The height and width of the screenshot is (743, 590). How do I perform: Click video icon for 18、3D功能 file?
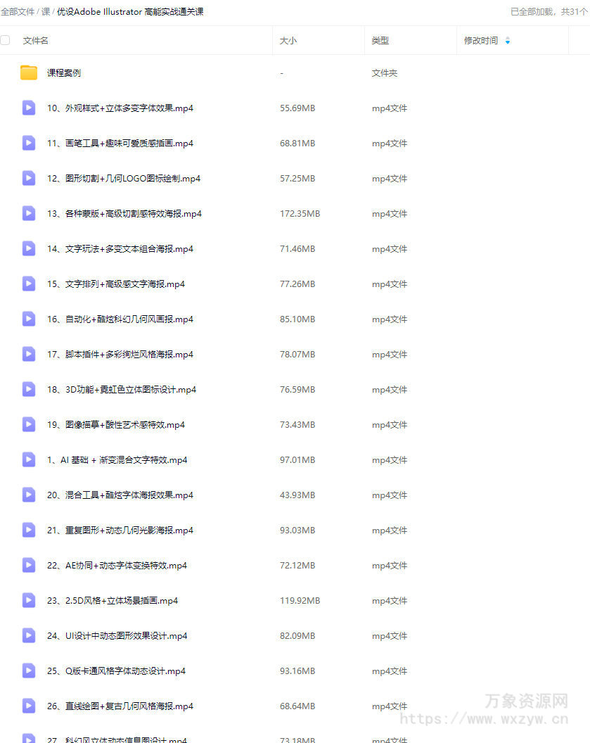coord(29,390)
